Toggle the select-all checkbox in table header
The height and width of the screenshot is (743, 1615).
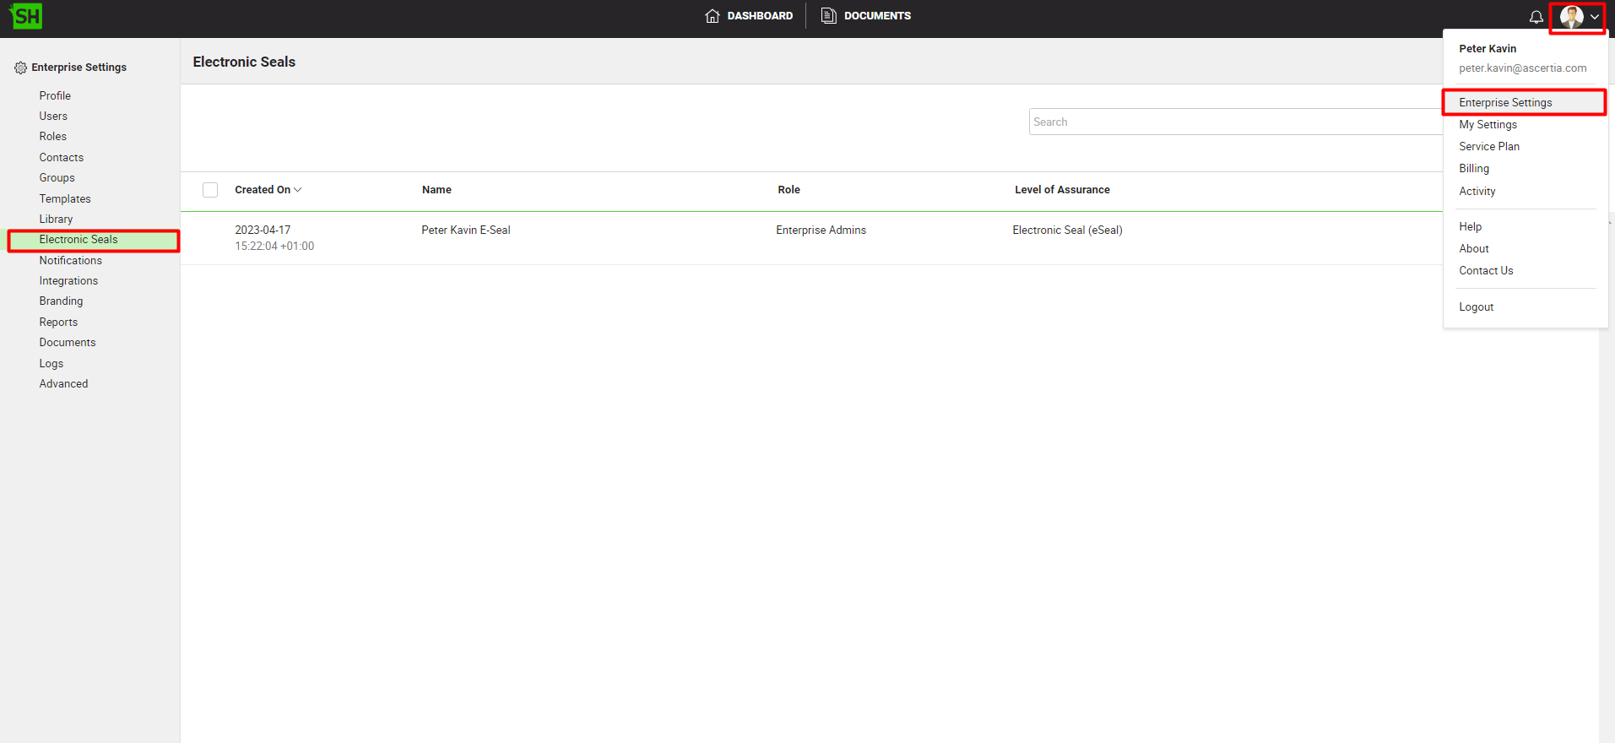[210, 190]
